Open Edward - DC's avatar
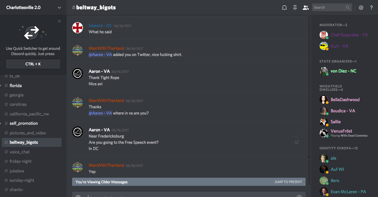 (78, 28)
